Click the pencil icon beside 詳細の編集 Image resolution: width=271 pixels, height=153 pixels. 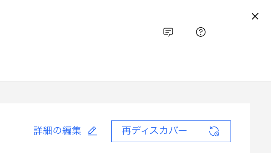tap(92, 131)
